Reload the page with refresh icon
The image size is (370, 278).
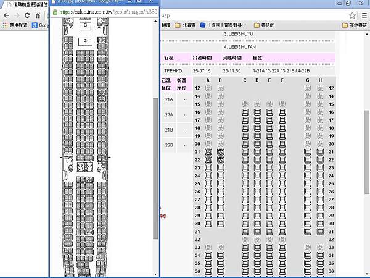27,15
